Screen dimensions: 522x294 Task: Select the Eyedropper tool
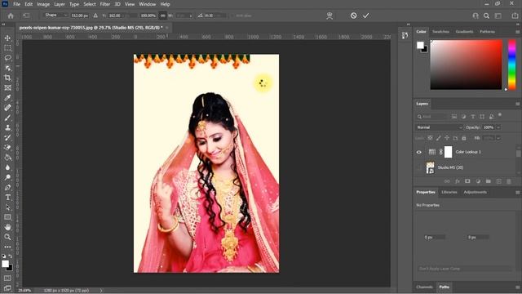click(x=7, y=98)
